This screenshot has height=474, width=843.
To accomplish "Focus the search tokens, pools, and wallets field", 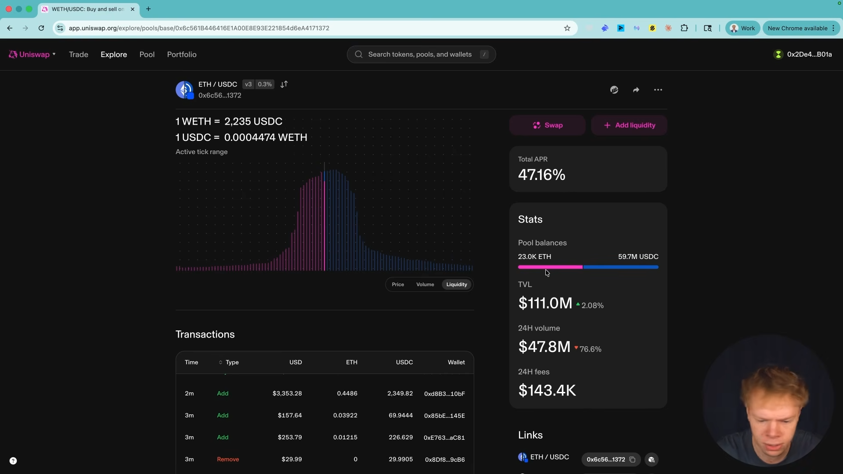I will click(x=421, y=54).
